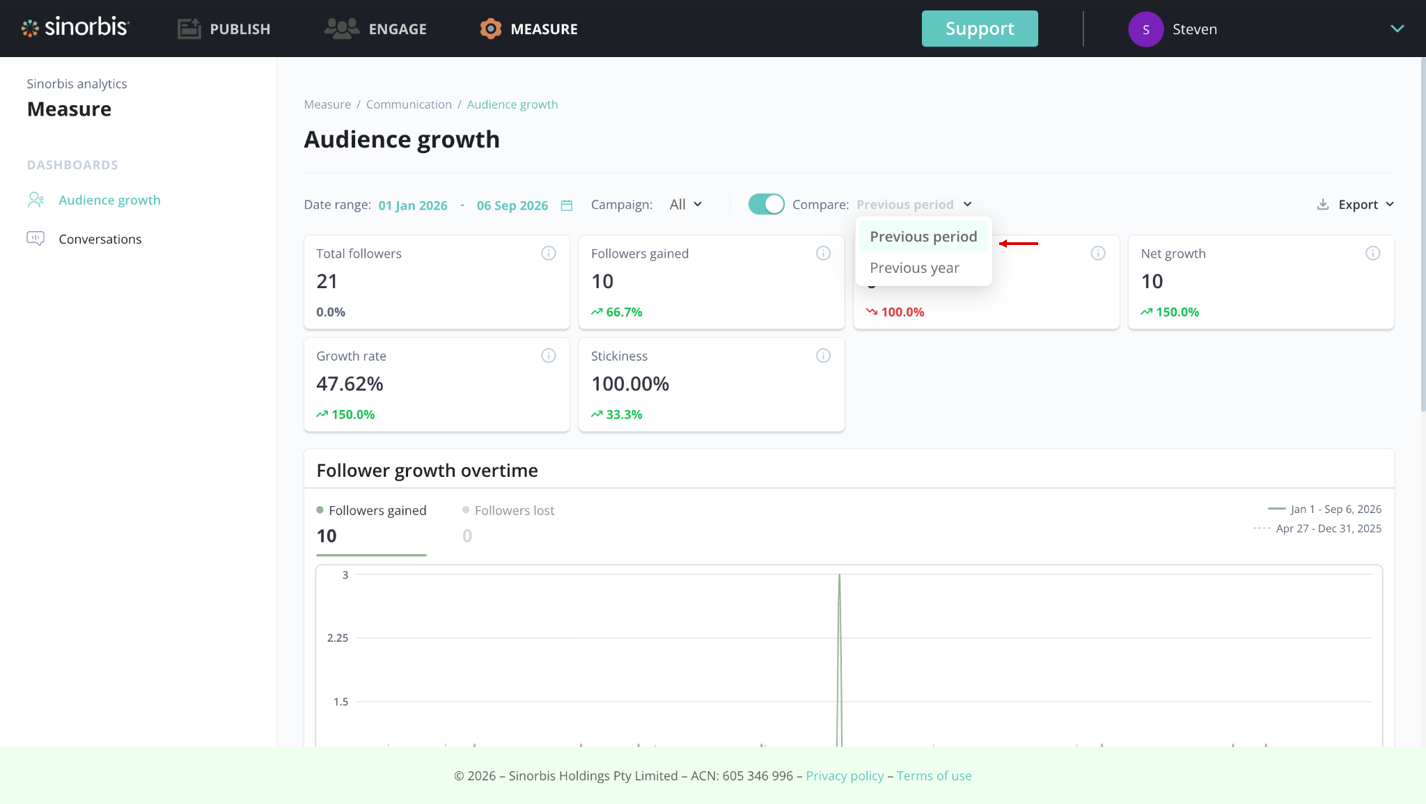Image resolution: width=1426 pixels, height=804 pixels.
Task: Open the Export dropdown
Action: (1356, 205)
